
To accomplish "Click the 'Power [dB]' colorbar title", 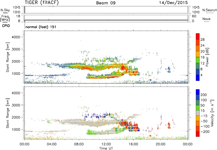I will click(x=207, y=57).
